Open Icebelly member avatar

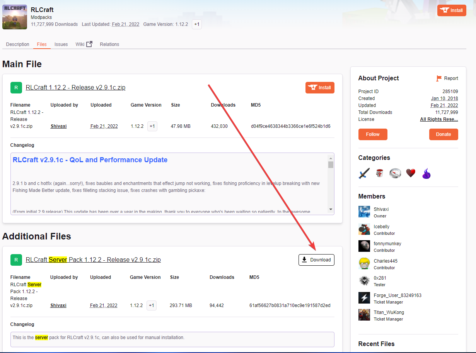(364, 229)
